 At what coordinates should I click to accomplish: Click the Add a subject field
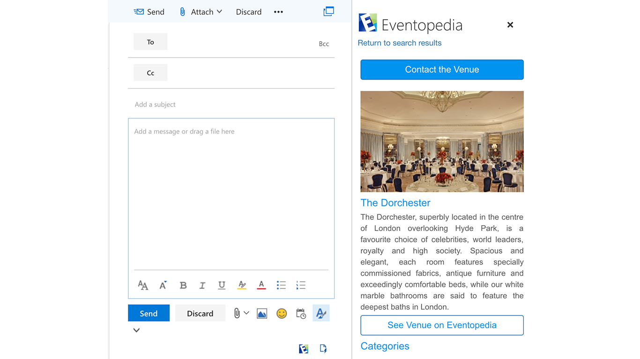tap(231, 104)
